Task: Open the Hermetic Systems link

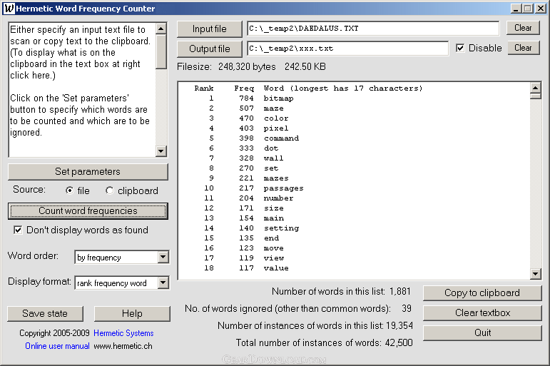Action: (x=123, y=333)
